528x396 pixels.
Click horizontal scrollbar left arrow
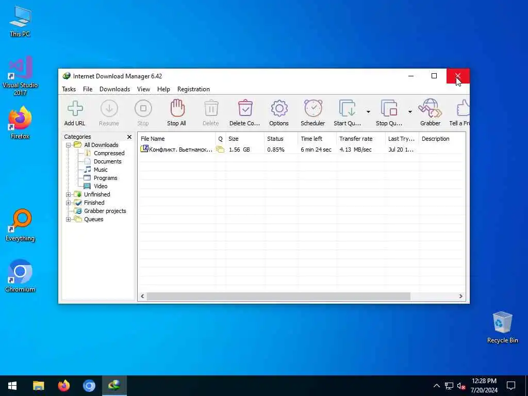pos(142,296)
